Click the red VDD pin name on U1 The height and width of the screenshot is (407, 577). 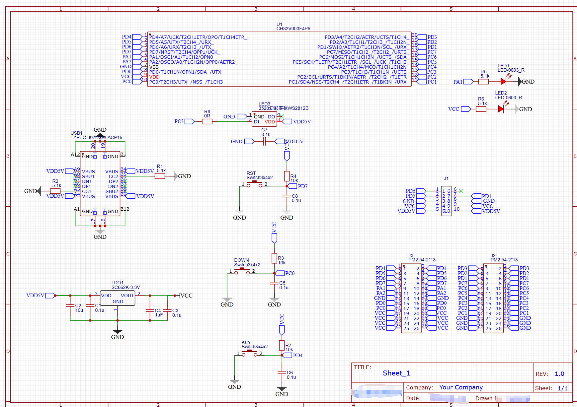(x=154, y=77)
